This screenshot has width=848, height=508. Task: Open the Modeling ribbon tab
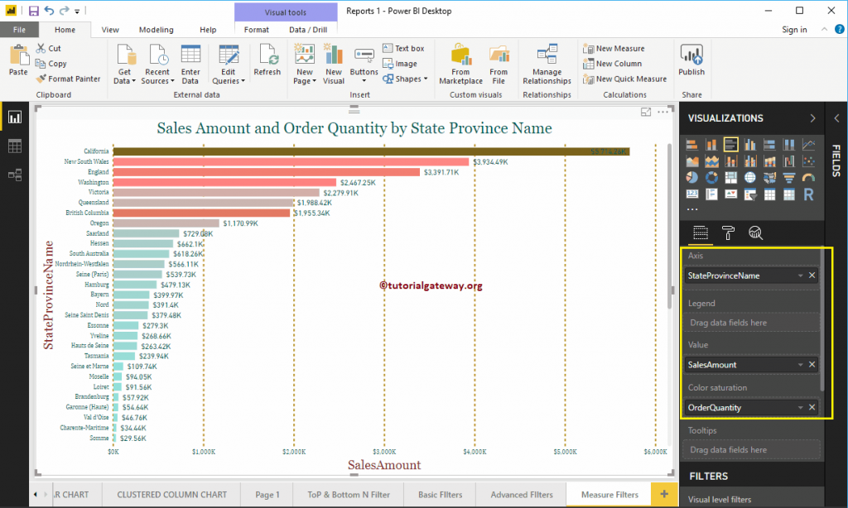[156, 28]
